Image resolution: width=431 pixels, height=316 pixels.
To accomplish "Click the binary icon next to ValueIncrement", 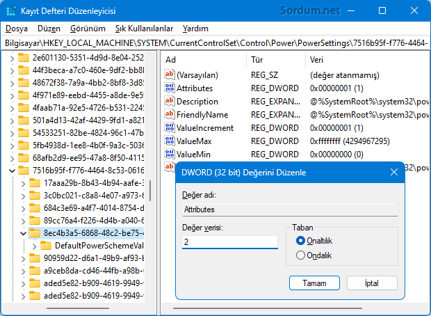I will click(x=169, y=127).
